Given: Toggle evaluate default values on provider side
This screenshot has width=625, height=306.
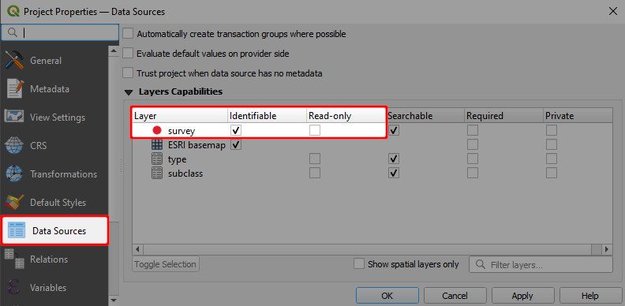Looking at the screenshot, I should coord(128,53).
